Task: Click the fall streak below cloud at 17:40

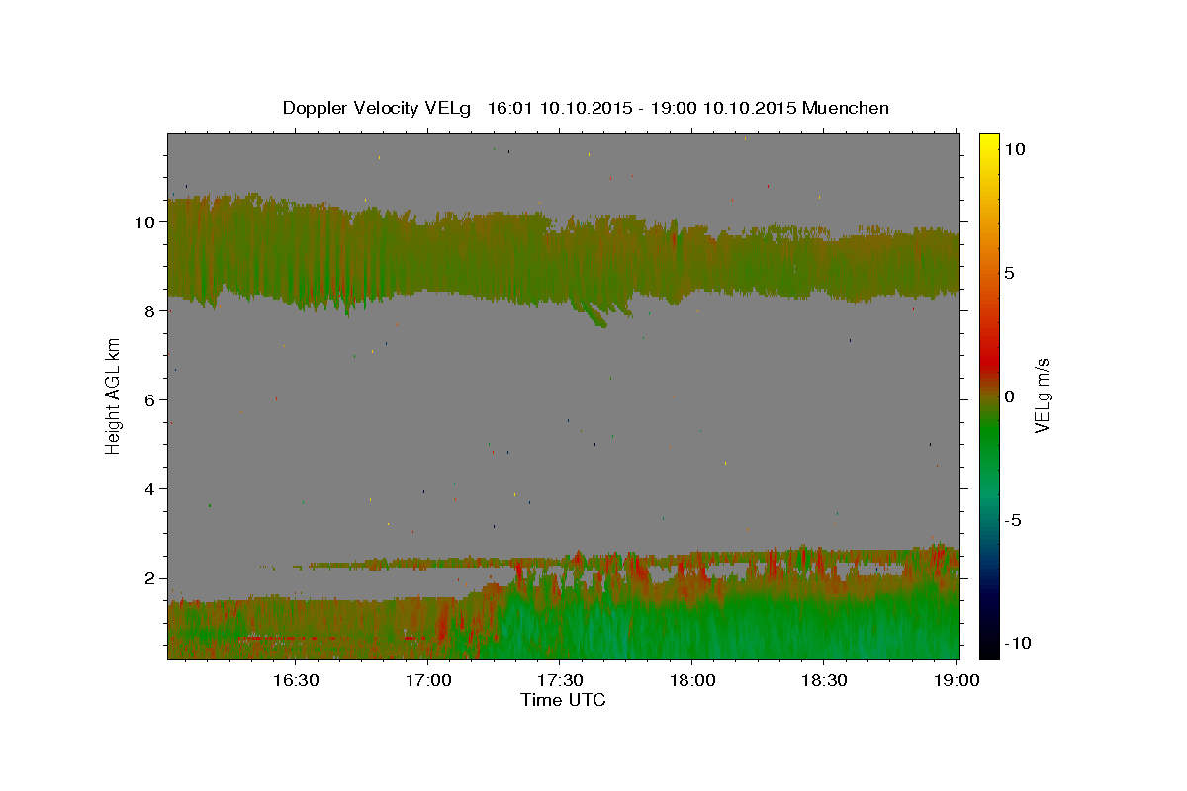Action: pyautogui.click(x=594, y=314)
